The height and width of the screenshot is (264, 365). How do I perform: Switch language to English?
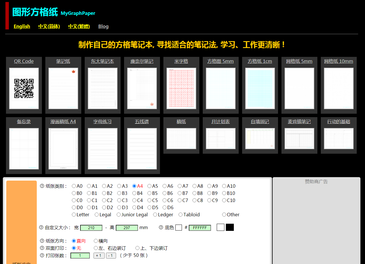[22, 26]
